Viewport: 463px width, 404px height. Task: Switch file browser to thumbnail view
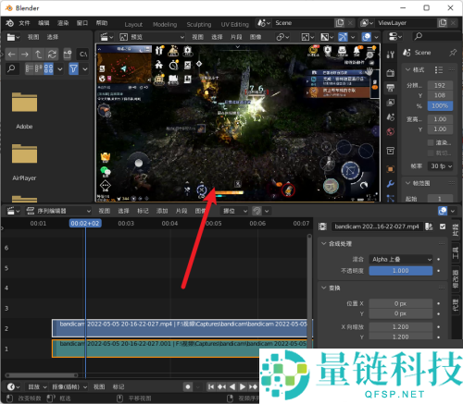pyautogui.click(x=48, y=68)
